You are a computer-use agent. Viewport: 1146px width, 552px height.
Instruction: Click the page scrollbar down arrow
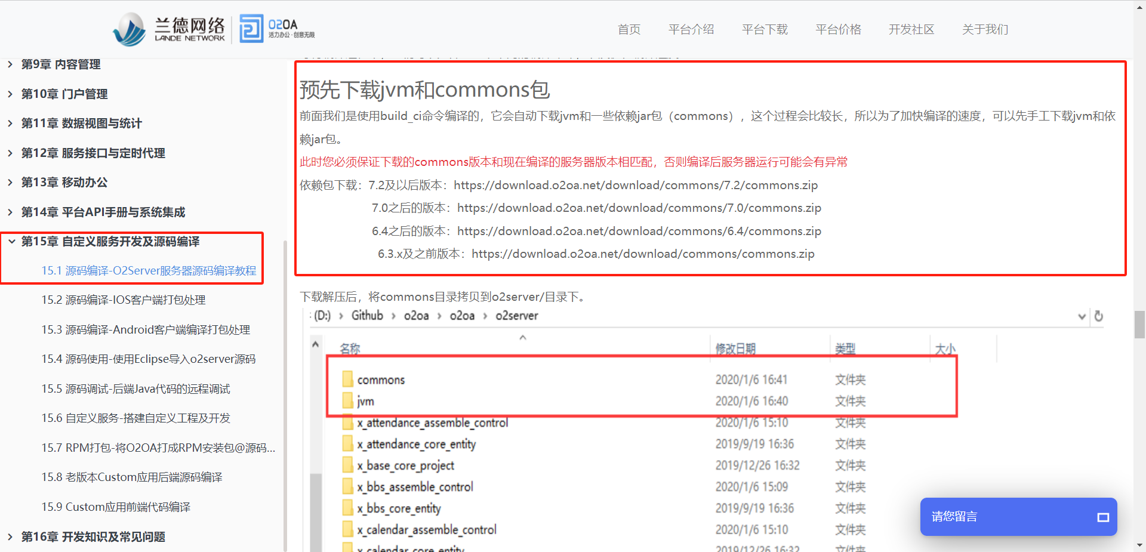[x=1139, y=545]
